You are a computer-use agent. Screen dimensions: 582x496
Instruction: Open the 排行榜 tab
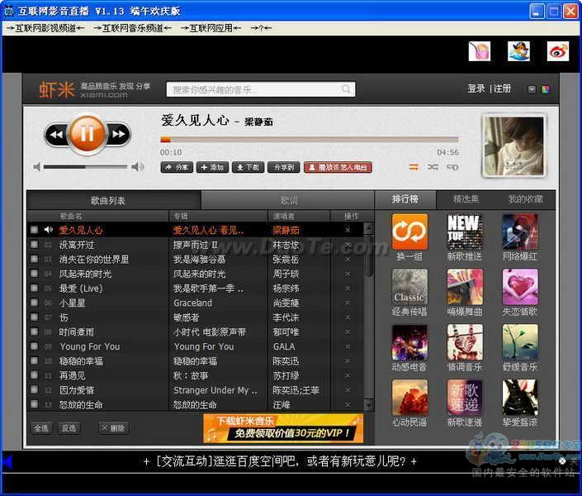pyautogui.click(x=405, y=199)
